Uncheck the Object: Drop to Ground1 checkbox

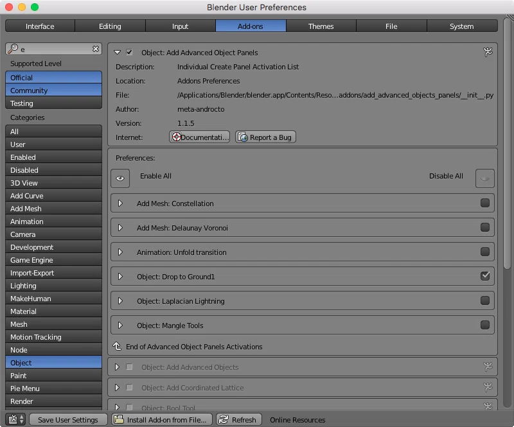tap(485, 276)
